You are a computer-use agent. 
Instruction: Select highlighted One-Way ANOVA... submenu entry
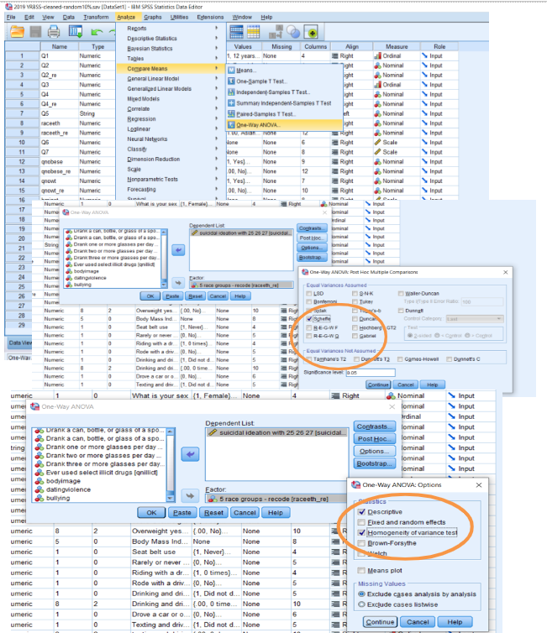[284, 125]
